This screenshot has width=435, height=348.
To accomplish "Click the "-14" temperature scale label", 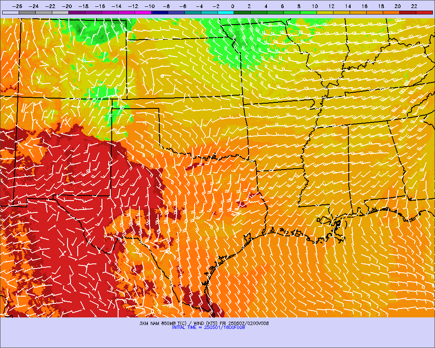I will 116,6.
